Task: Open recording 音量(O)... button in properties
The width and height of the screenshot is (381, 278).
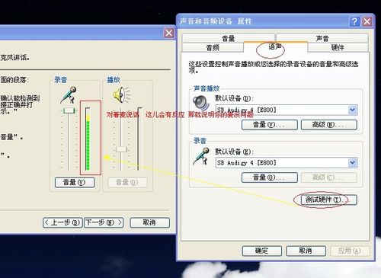Action: pos(270,177)
